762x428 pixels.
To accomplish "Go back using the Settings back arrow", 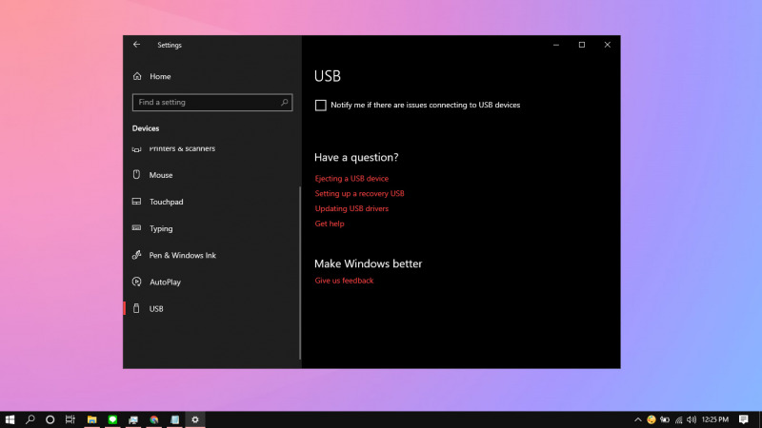I will [x=137, y=45].
